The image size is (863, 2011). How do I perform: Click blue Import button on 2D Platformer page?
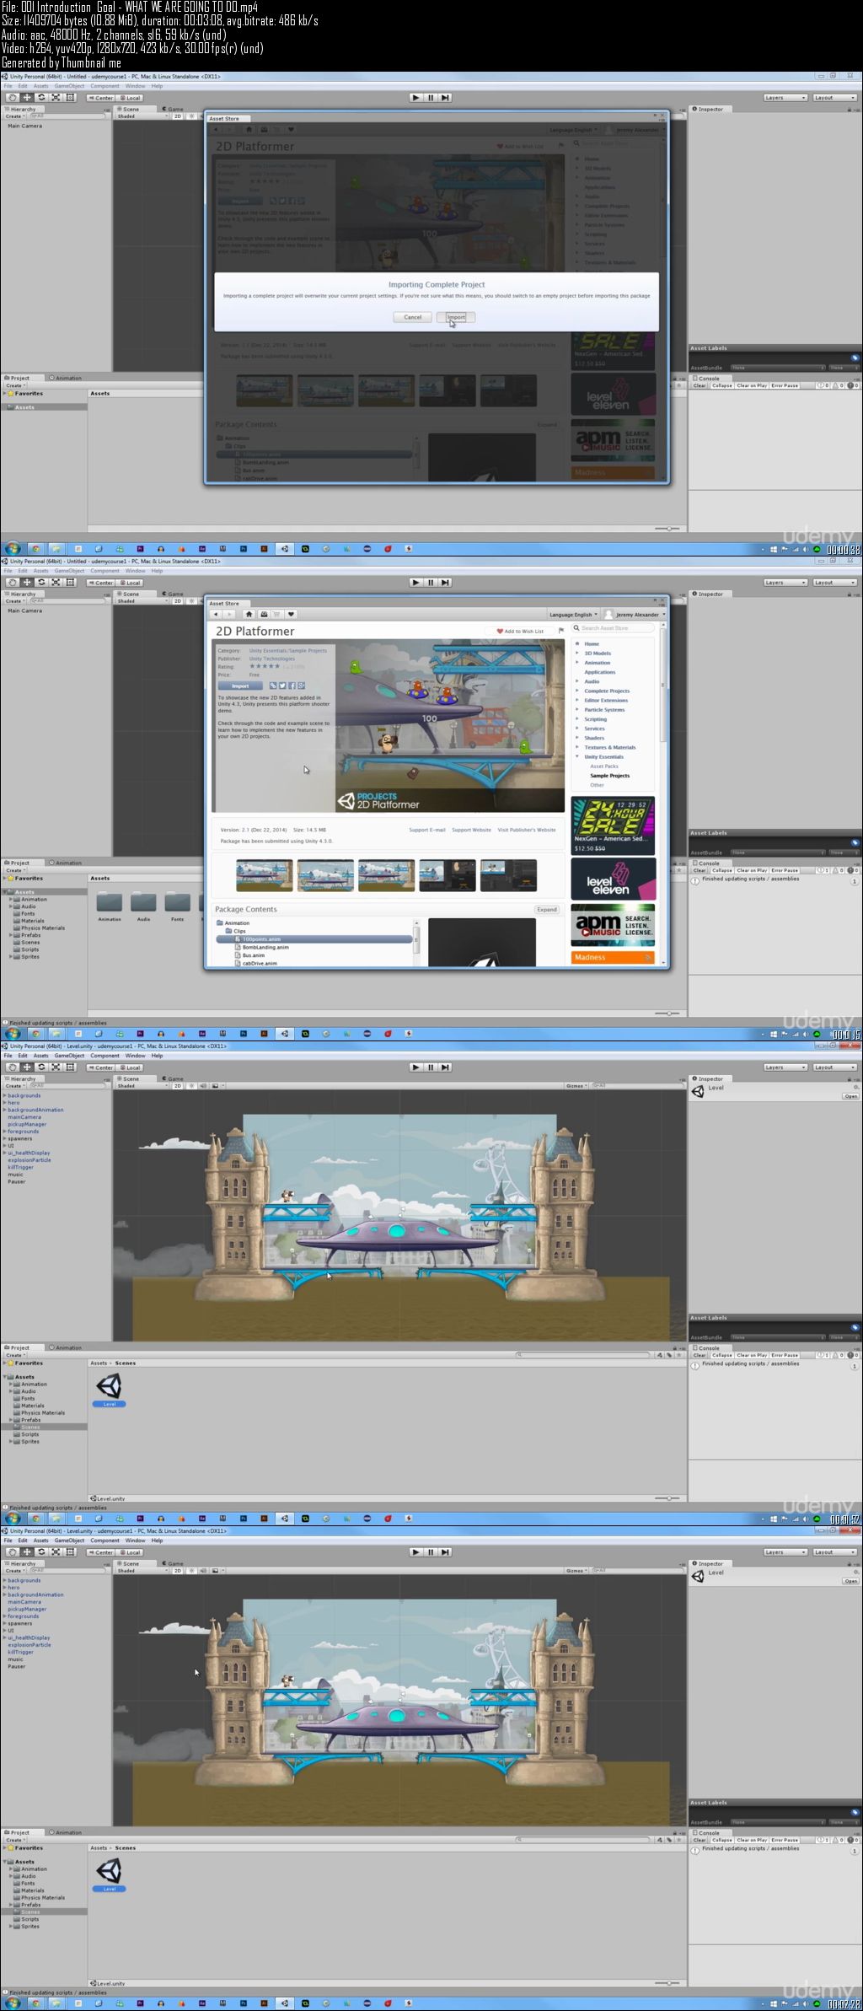240,686
